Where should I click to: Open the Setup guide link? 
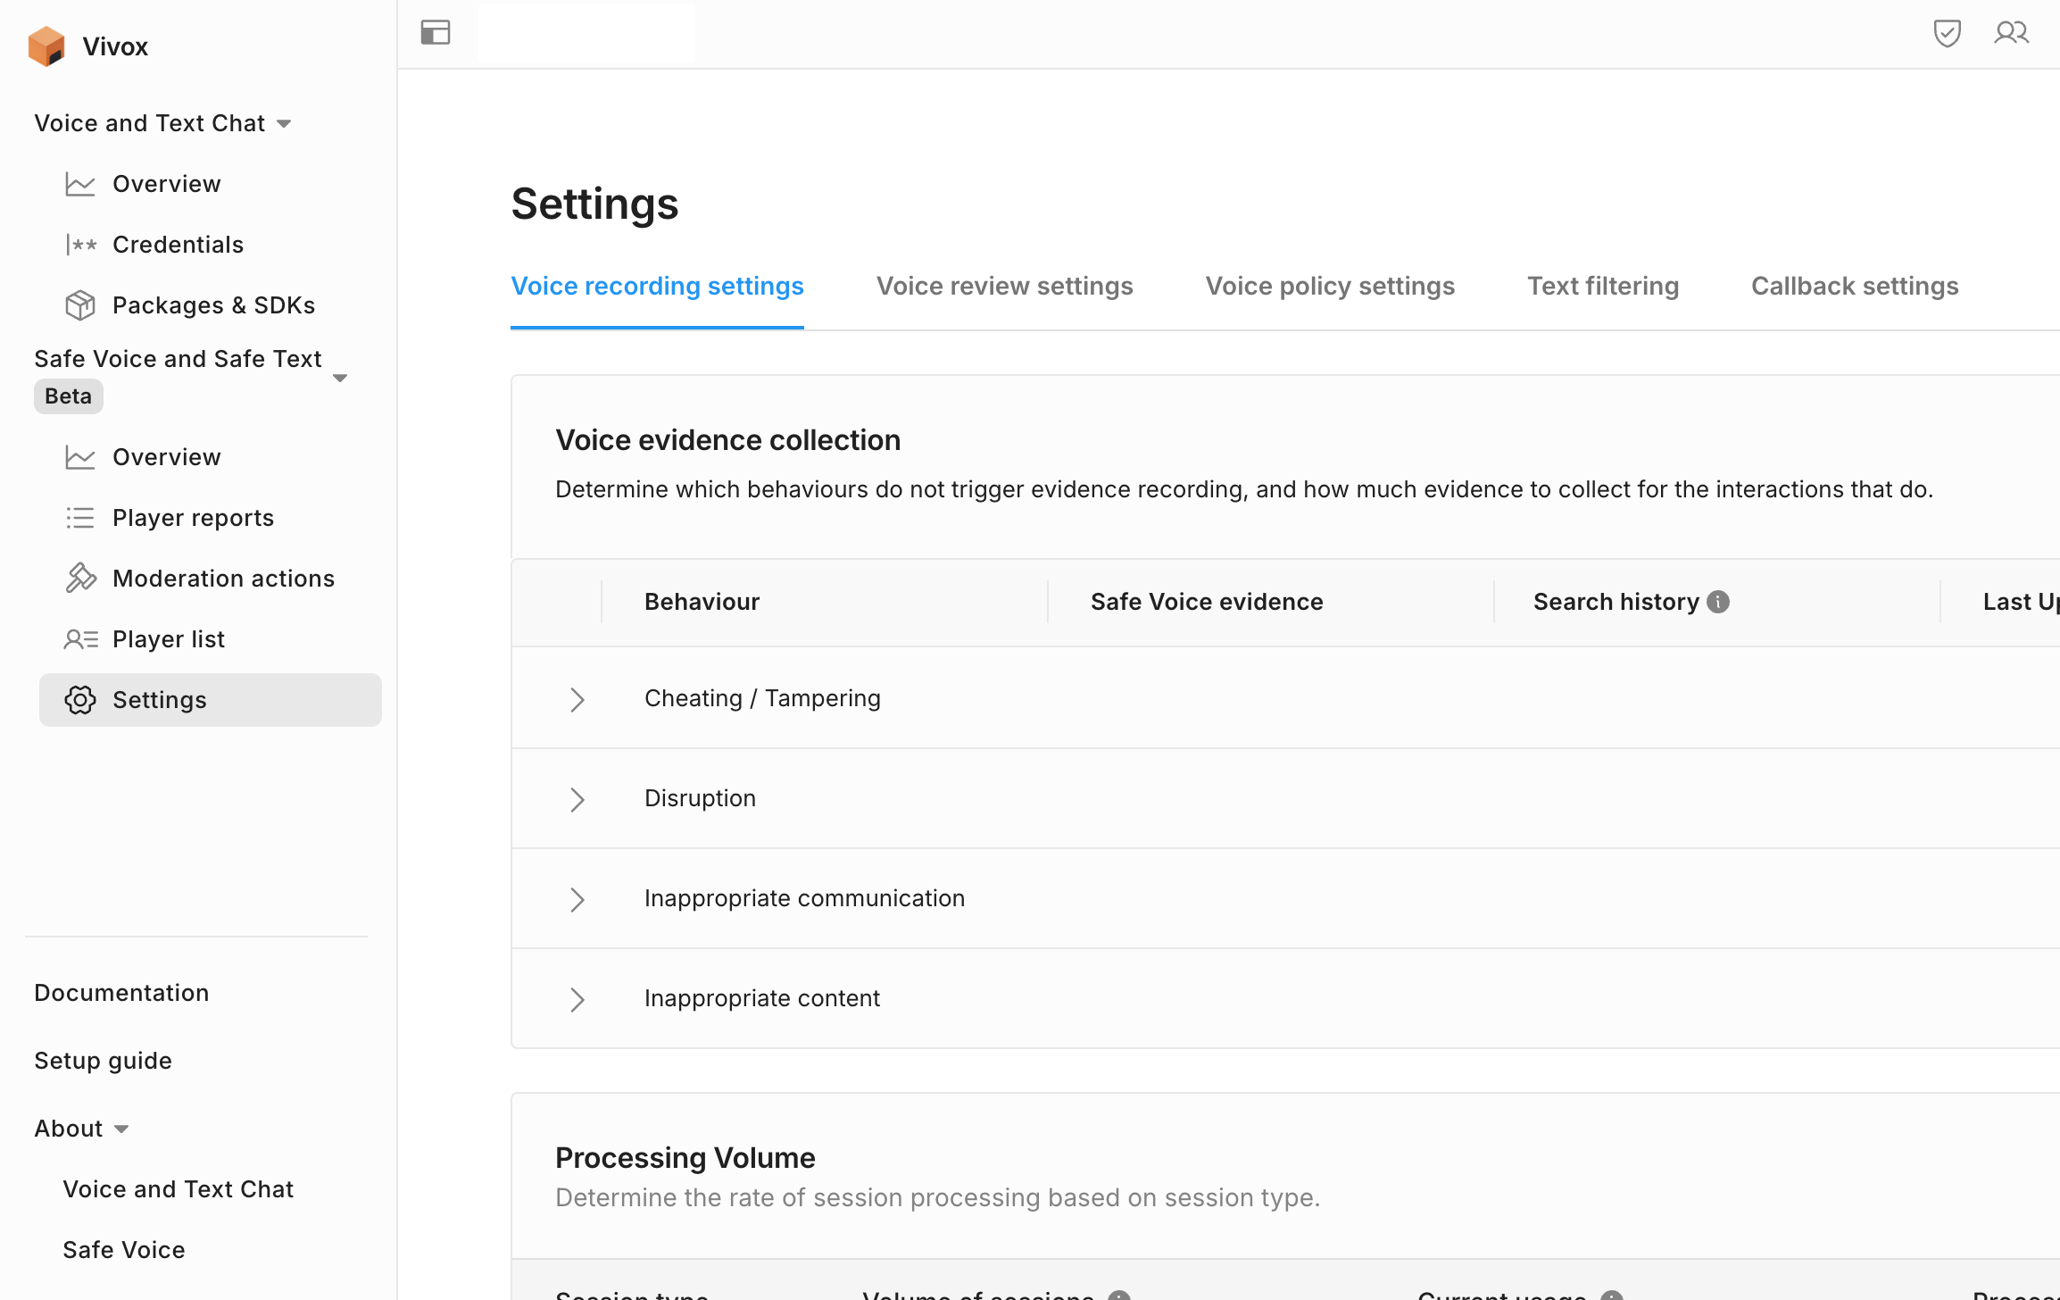[103, 1061]
